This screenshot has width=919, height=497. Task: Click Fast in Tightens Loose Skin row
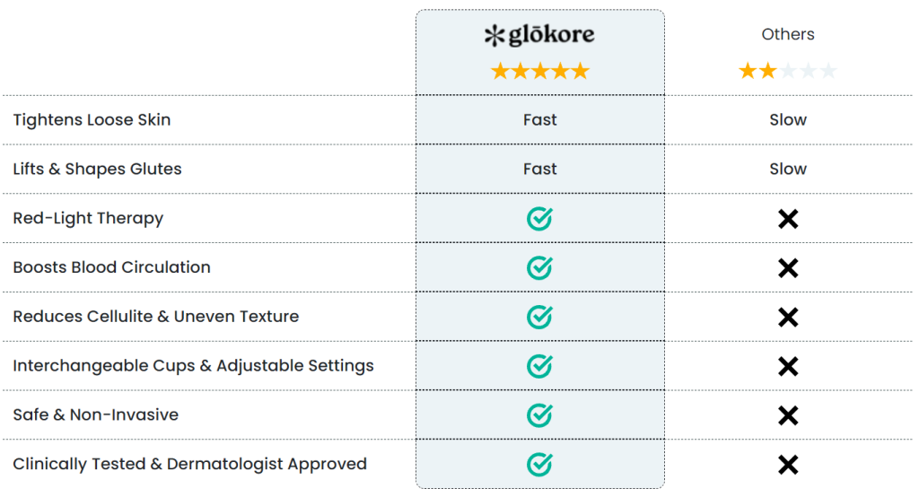pyautogui.click(x=539, y=119)
